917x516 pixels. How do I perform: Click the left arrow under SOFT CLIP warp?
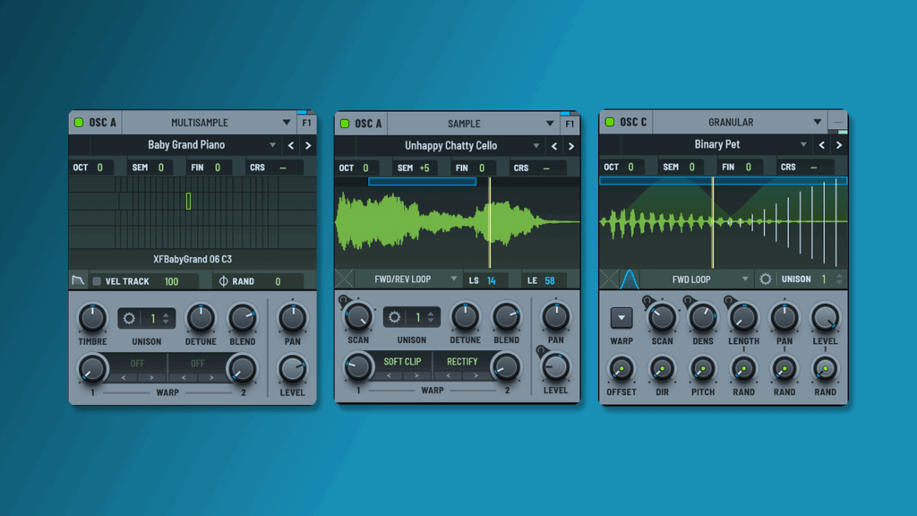(x=389, y=375)
